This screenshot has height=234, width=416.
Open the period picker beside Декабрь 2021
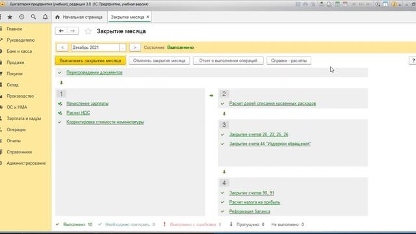pyautogui.click(x=123, y=47)
